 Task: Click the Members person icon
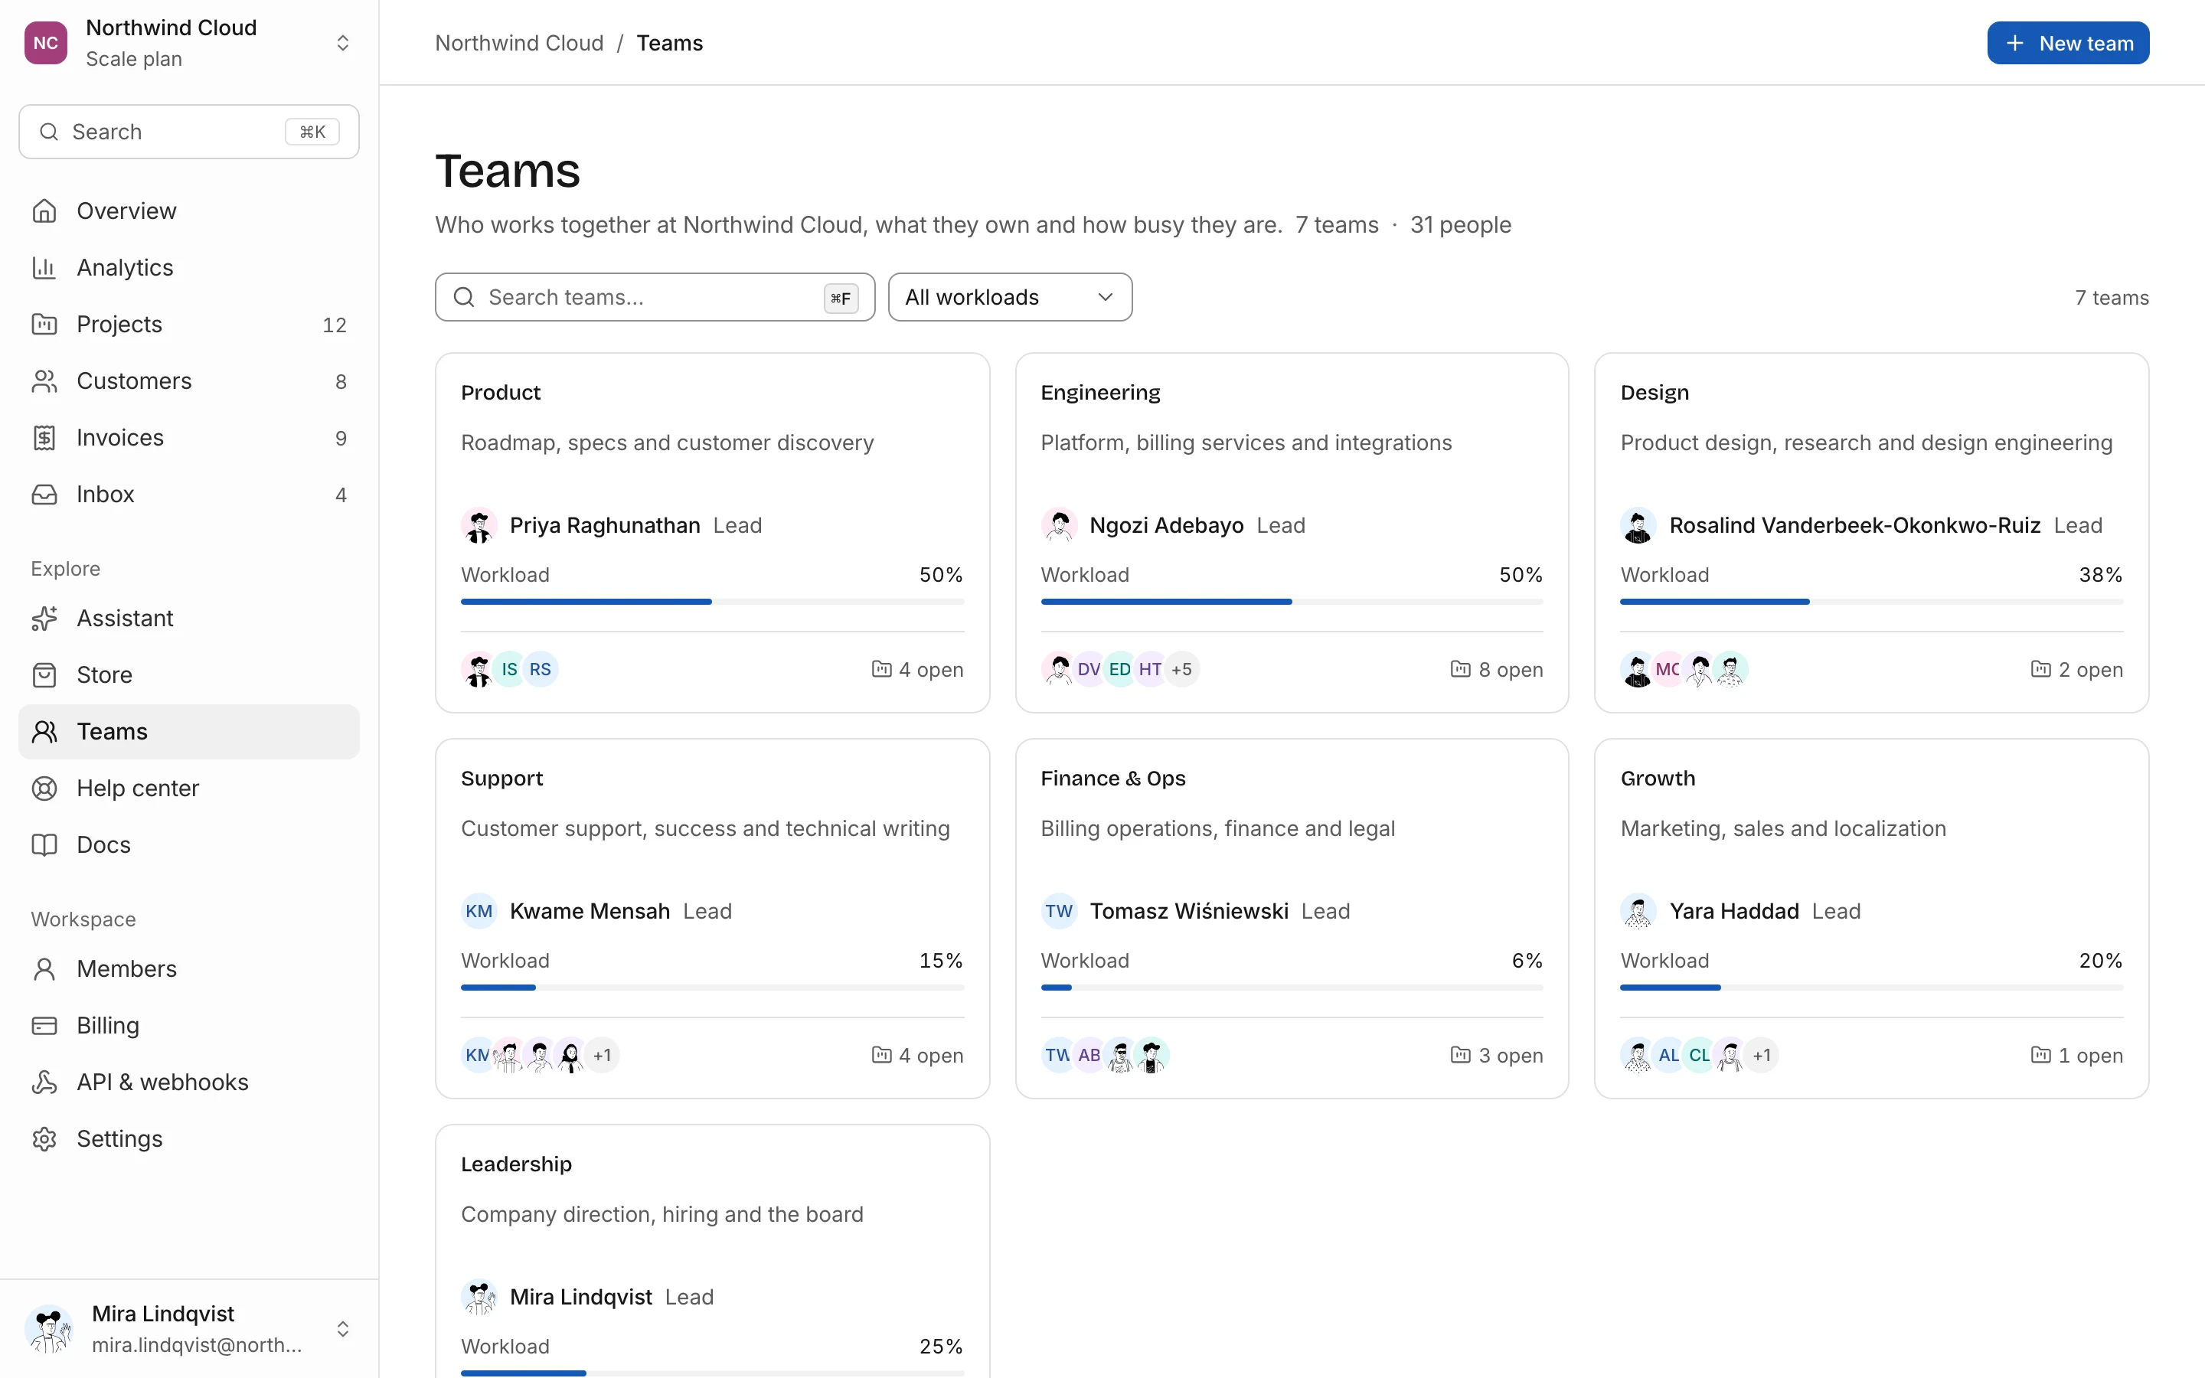pyautogui.click(x=44, y=968)
